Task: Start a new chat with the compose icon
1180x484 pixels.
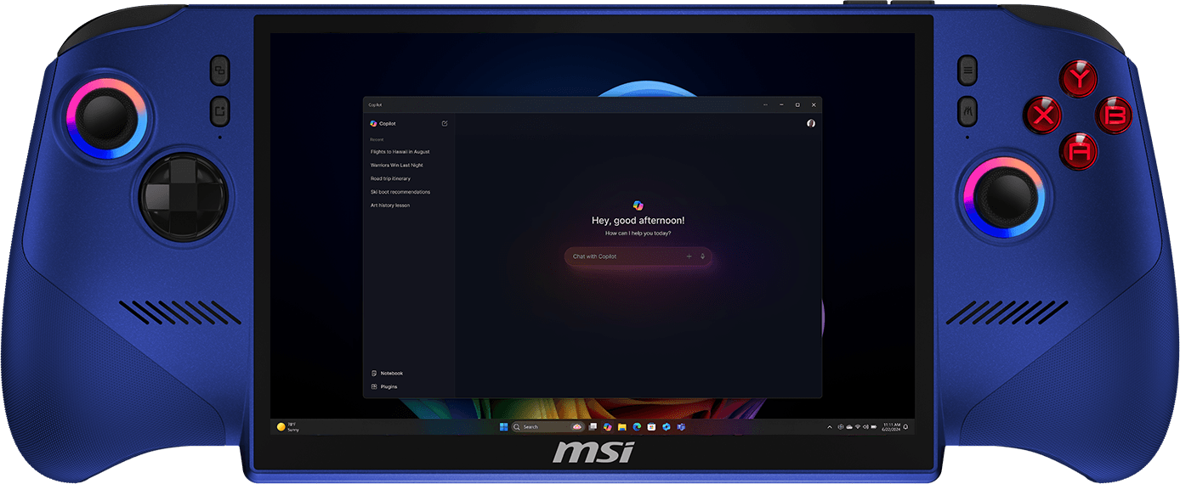Action: point(445,123)
